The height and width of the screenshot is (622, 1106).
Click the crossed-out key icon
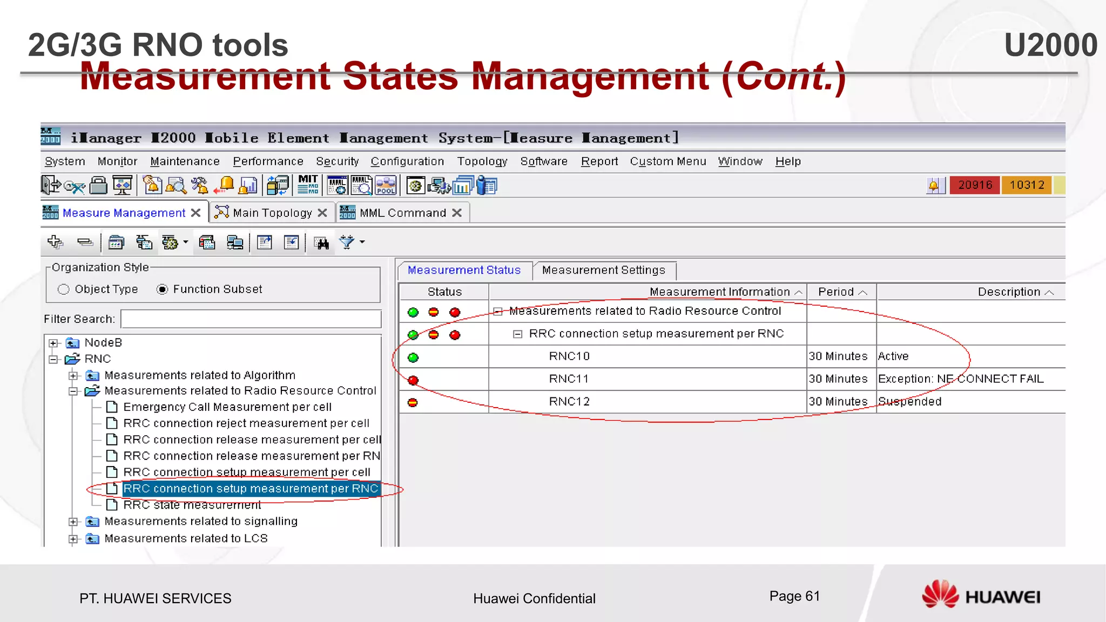(74, 186)
